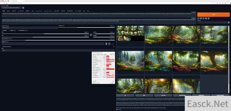This screenshot has height=111, width=231.
Task: Select the pine forest thumbnail in middle row
Action: click(131, 61)
